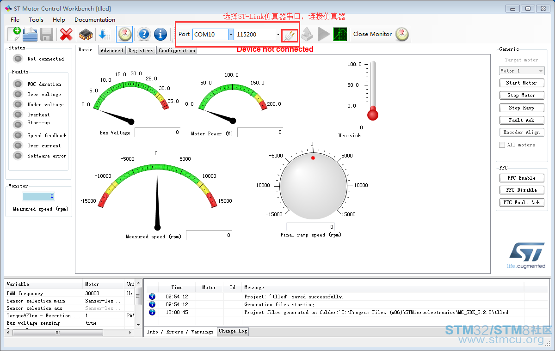Connect the device using the plug icon
The height and width of the screenshot is (351, 555).
(x=289, y=35)
